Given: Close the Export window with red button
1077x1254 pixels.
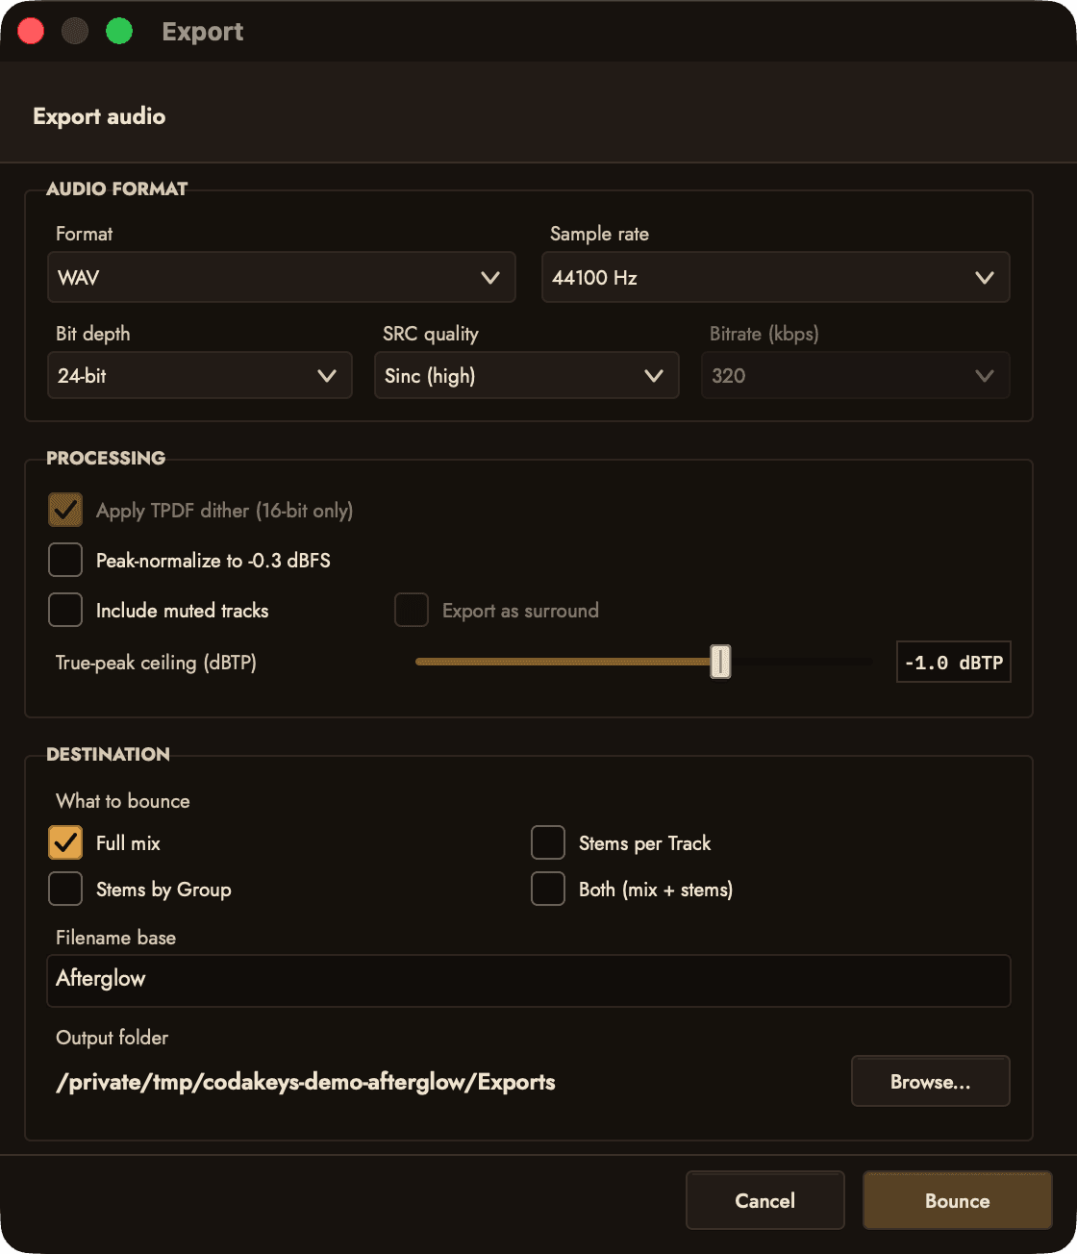Looking at the screenshot, I should (31, 31).
